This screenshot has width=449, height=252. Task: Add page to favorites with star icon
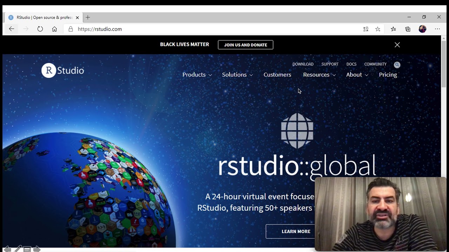pyautogui.click(x=378, y=29)
